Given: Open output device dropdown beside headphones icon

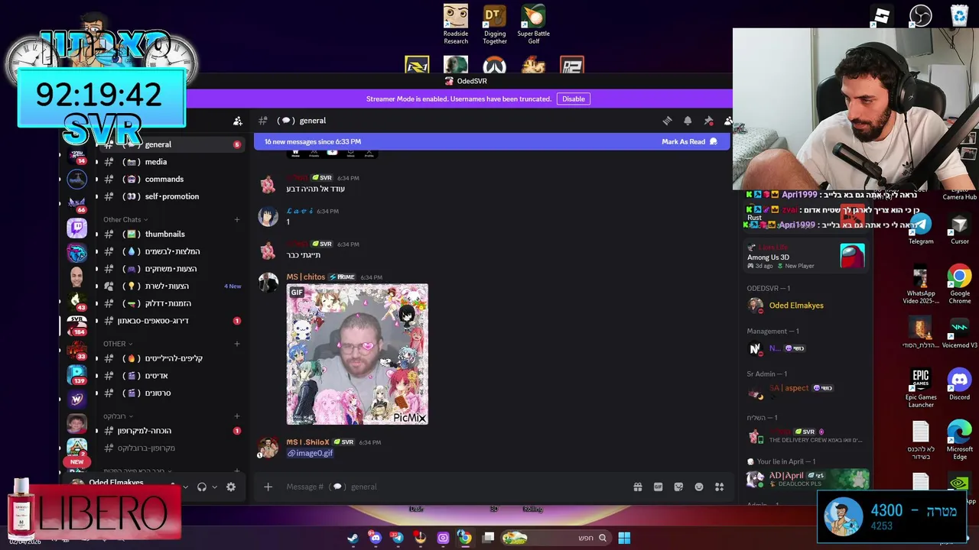Looking at the screenshot, I should click(215, 487).
